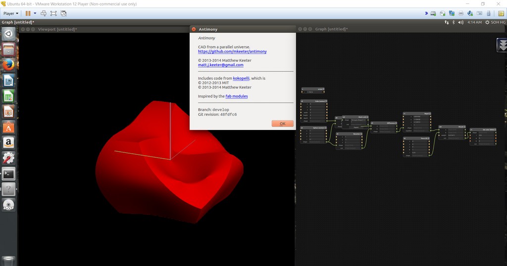Click the script node in the graph
507x266 pixels.
[313, 90]
